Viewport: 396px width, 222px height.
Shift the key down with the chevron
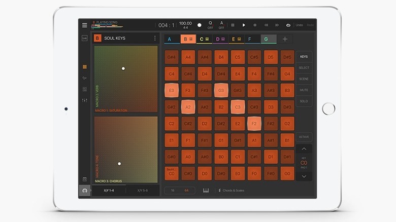coord(304,176)
